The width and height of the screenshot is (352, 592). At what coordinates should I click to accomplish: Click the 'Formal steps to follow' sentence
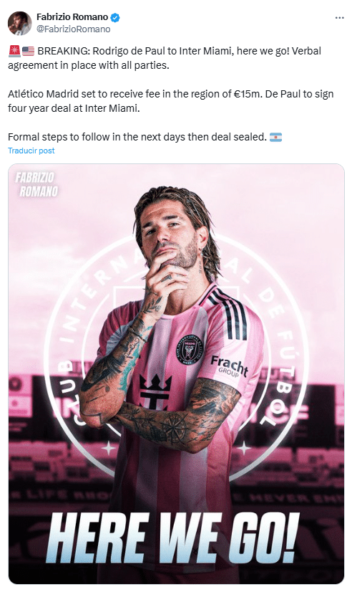(x=137, y=137)
